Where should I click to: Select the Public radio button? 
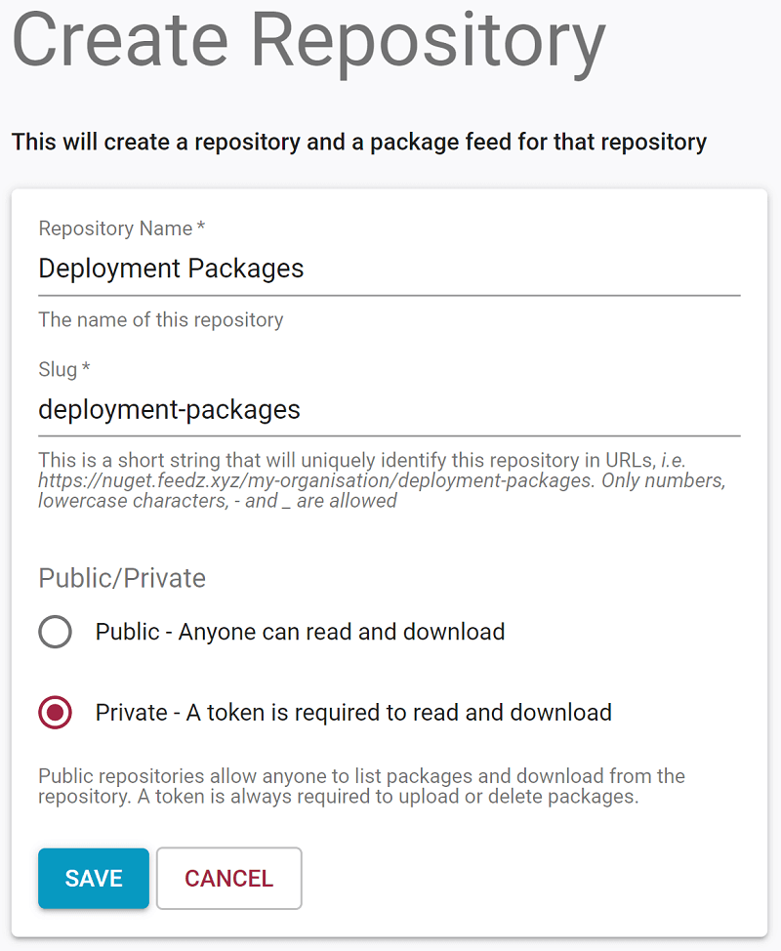coord(56,632)
